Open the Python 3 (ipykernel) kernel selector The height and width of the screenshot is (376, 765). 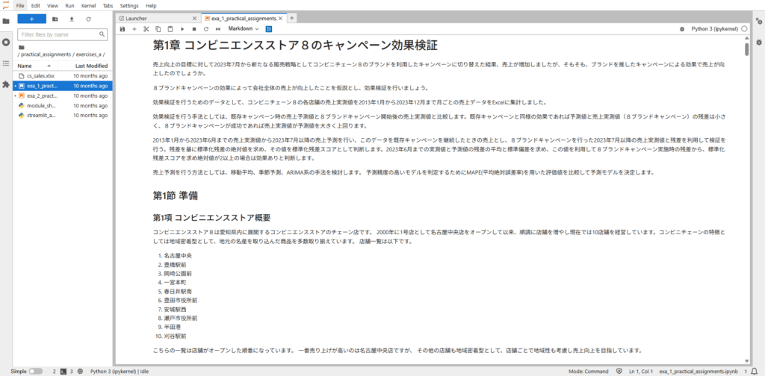click(713, 29)
